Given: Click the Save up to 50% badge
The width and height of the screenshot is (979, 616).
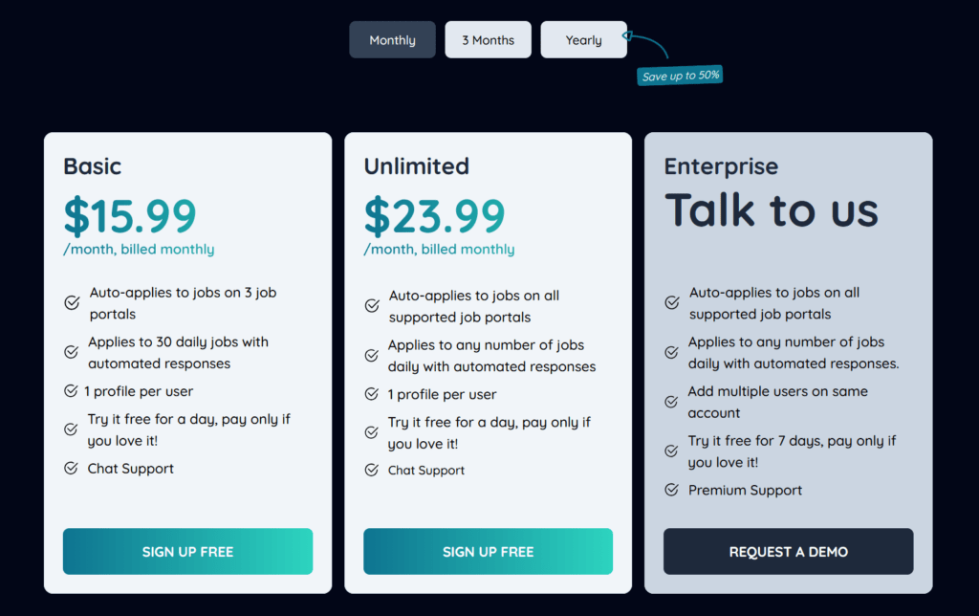Looking at the screenshot, I should tap(680, 76).
